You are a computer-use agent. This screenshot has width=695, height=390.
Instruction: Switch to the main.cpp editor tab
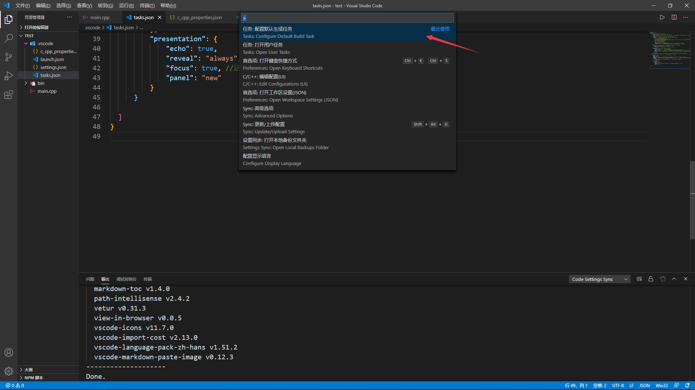[x=100, y=17]
